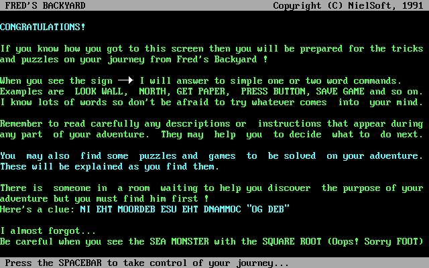The width and height of the screenshot is (429, 268).
Task: Click the DNAMMOC word in the clue
Action: pos(222,209)
